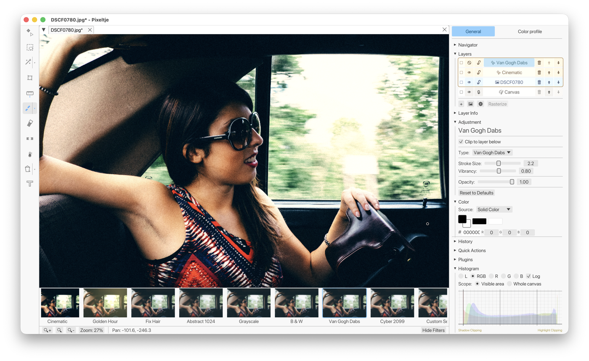
Task: Click the link icon on DSCF0780 layer
Action: [479, 82]
